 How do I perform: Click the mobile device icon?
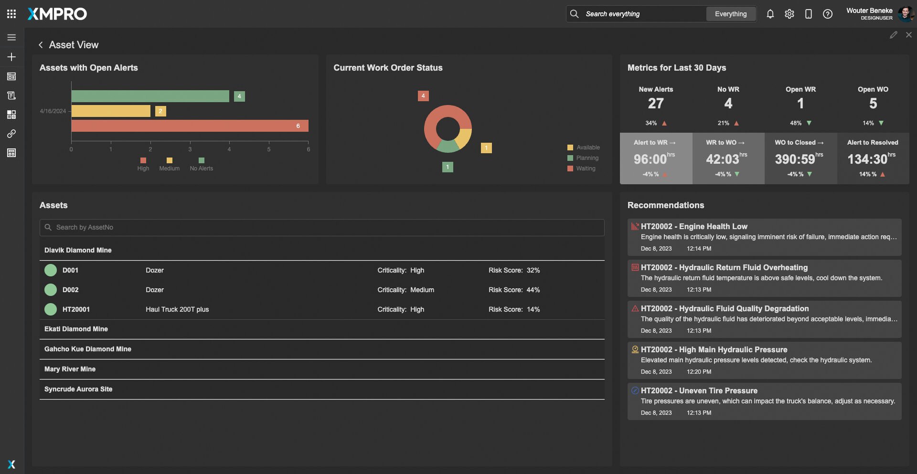click(x=808, y=14)
